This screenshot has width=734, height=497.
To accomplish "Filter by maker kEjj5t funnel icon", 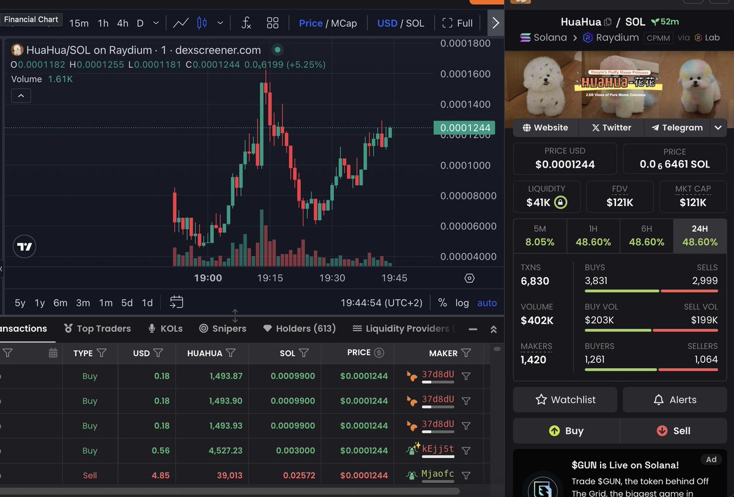I will pos(466,451).
